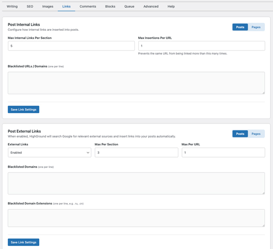Open the Comments tab
The height and width of the screenshot is (249, 273).
(x=88, y=6)
